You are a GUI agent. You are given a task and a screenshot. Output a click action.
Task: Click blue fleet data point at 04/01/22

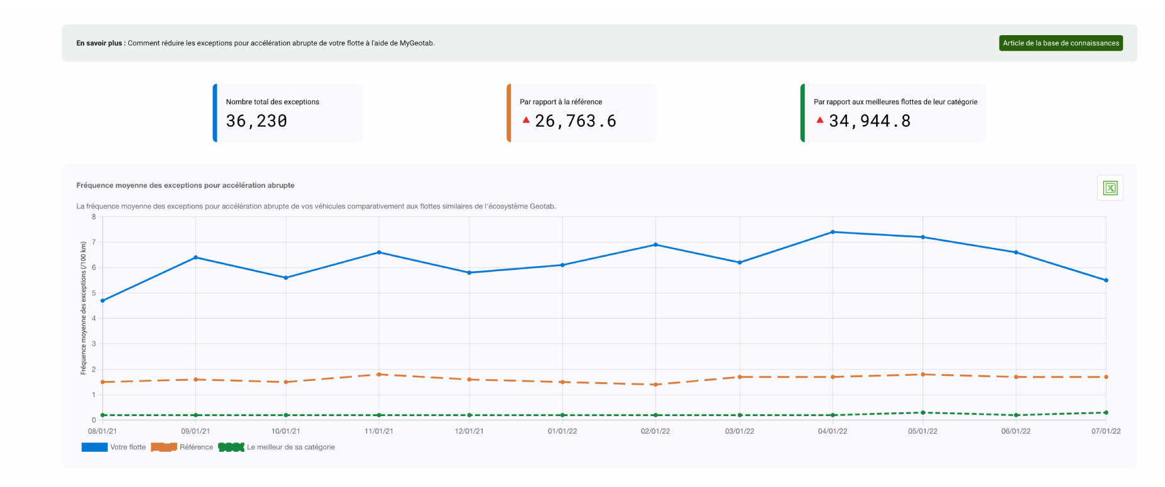pos(833,232)
